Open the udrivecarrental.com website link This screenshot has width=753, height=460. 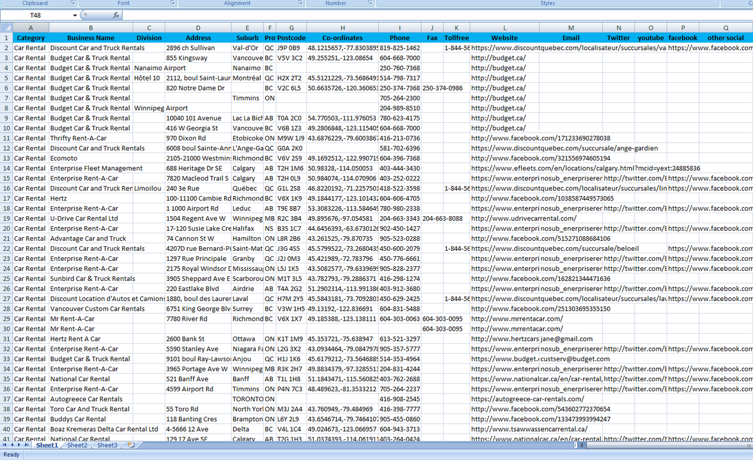(x=524, y=219)
